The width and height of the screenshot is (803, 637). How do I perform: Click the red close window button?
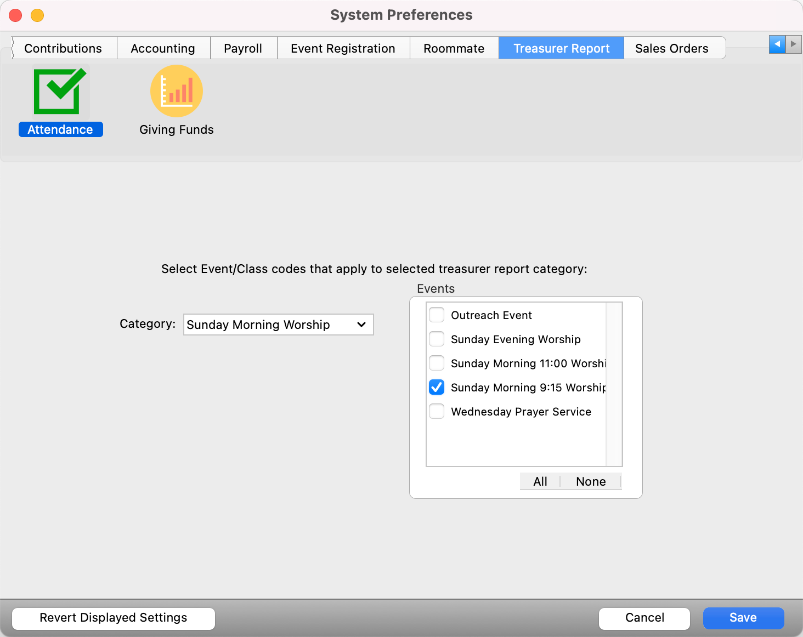click(15, 15)
